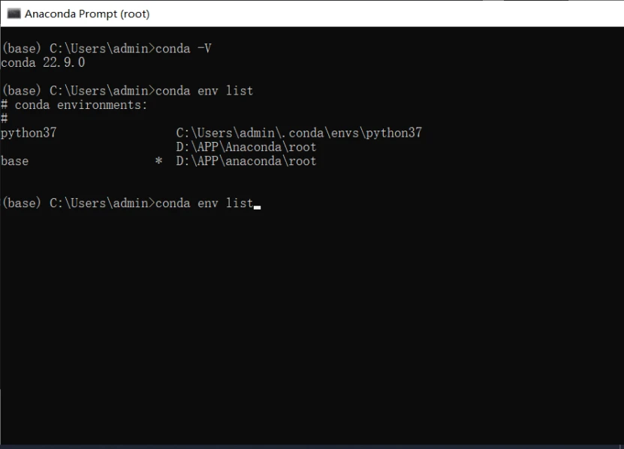Screen dimensions: 624x449
Task: Click the last "conda env list" command text
Action: (203, 203)
